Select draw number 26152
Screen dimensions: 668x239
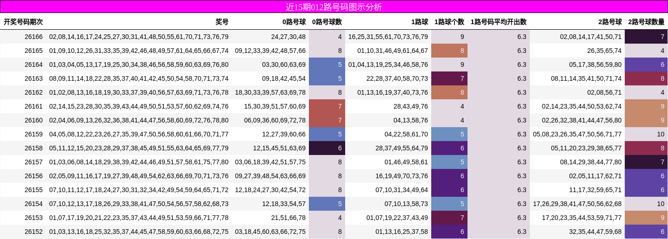coord(33,232)
